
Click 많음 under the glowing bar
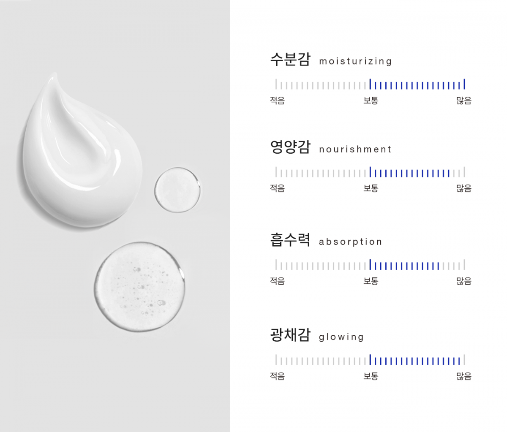pyautogui.click(x=464, y=376)
